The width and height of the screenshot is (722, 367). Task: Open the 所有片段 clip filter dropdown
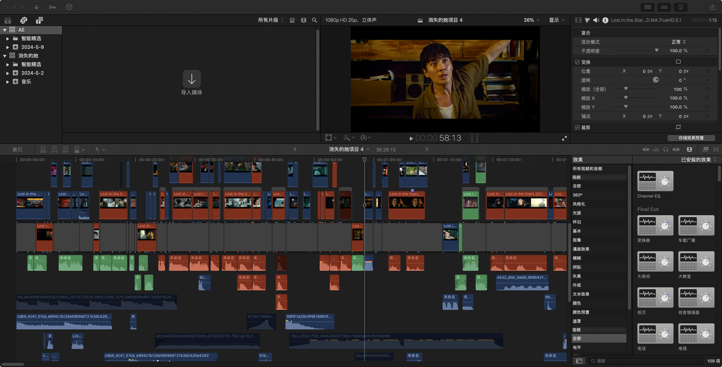tap(271, 20)
